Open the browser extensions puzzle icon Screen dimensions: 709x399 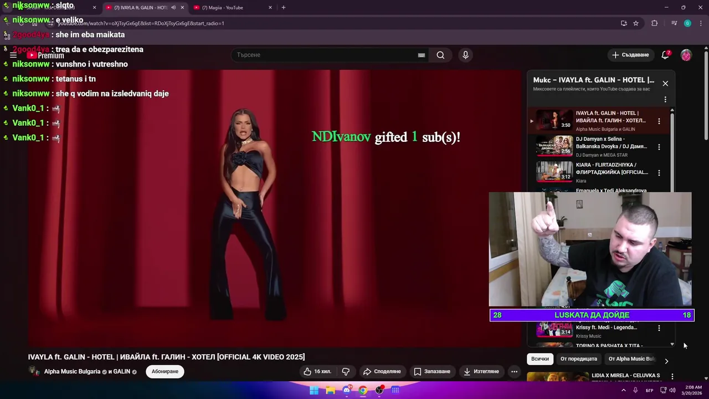655,23
